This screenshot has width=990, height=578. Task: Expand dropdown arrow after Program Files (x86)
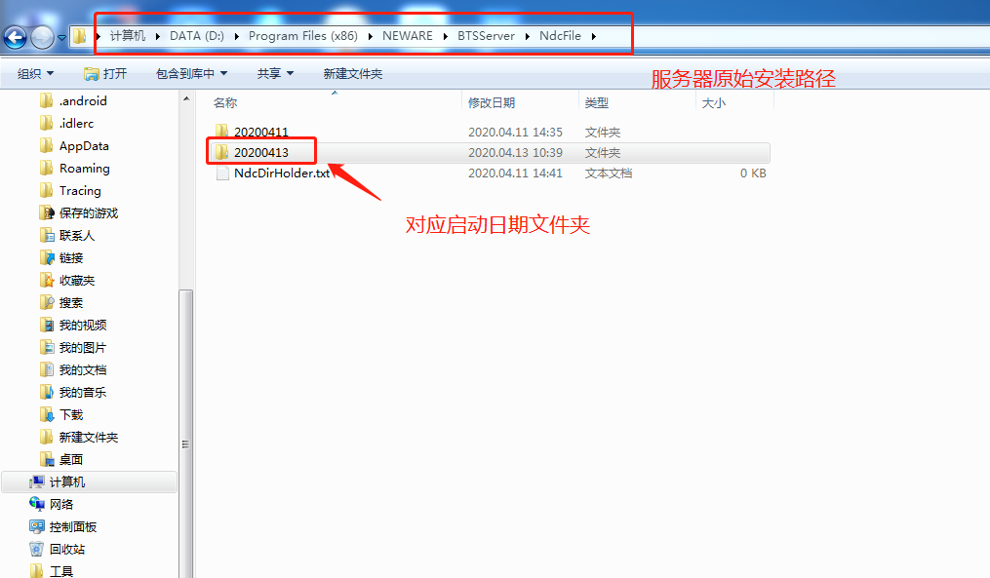[x=370, y=37]
